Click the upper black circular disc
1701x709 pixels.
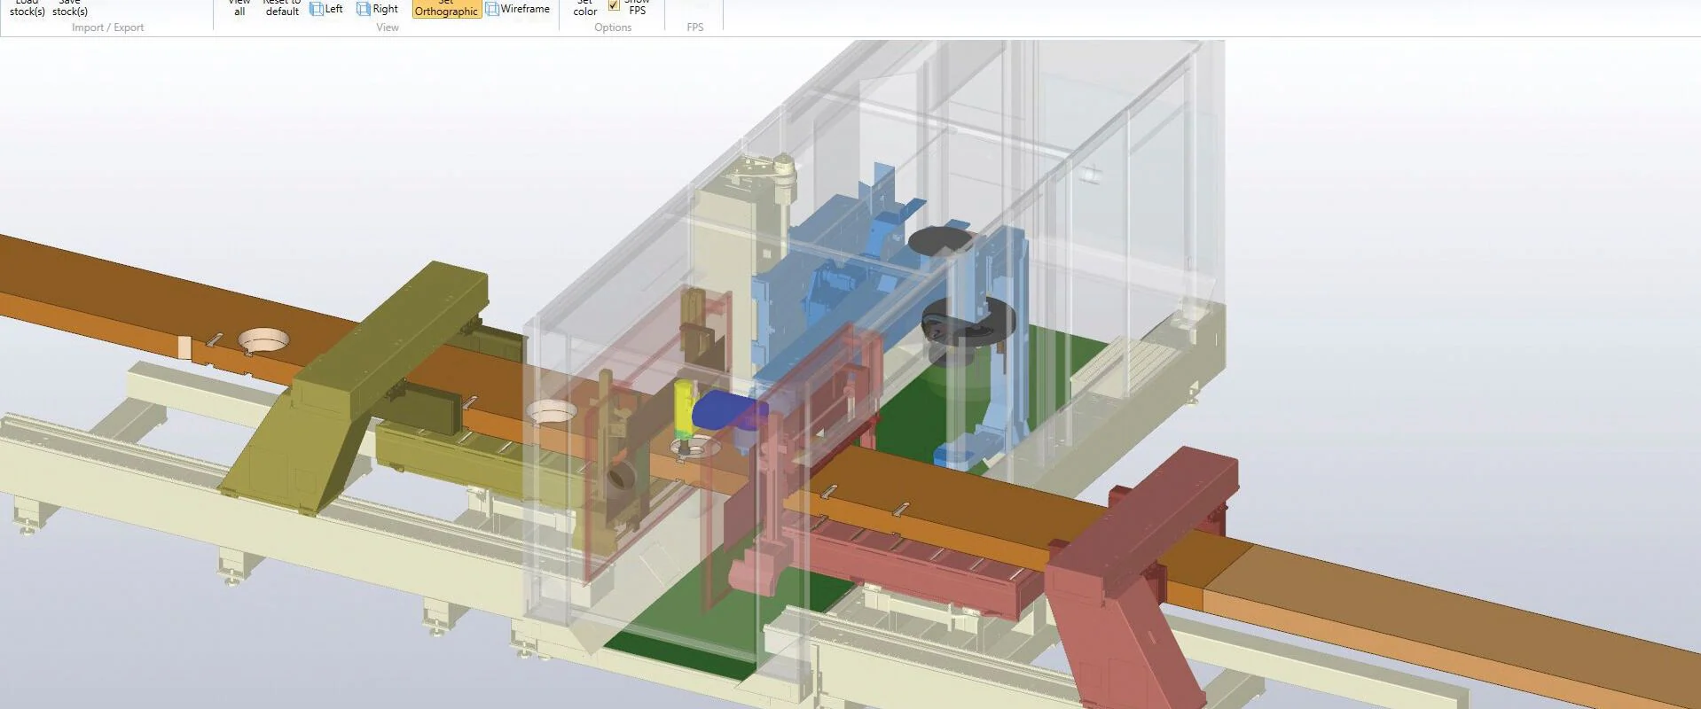coord(940,240)
